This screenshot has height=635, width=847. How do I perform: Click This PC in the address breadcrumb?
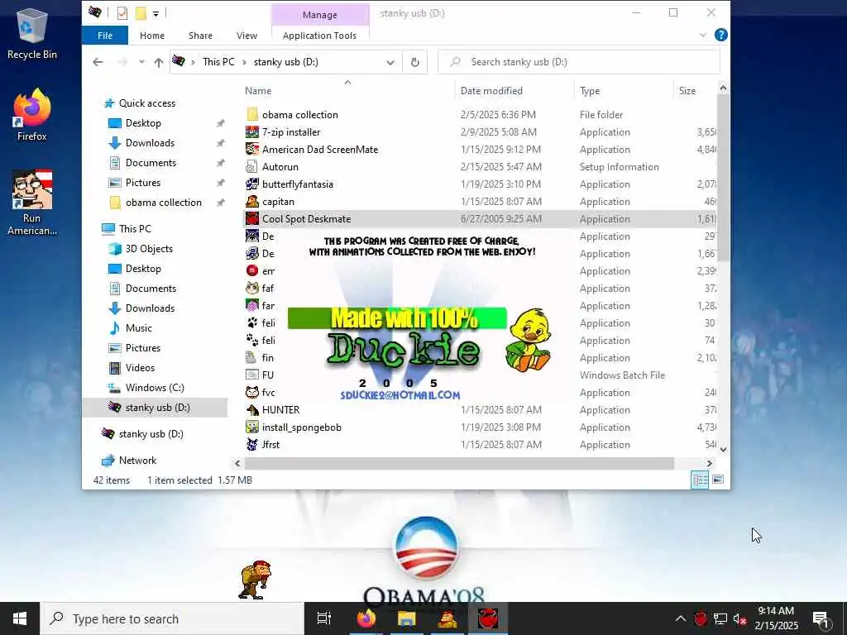tap(218, 62)
